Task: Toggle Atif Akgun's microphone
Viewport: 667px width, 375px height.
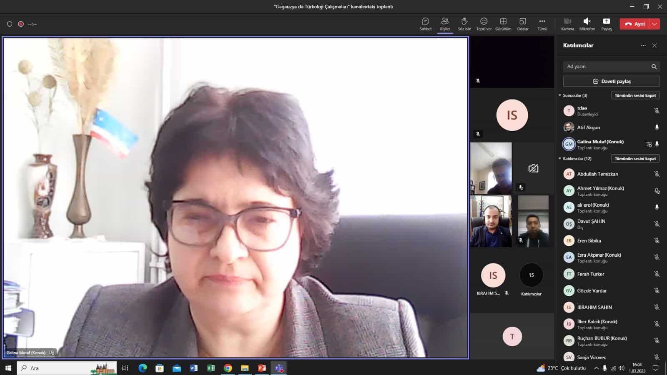Action: (x=657, y=127)
